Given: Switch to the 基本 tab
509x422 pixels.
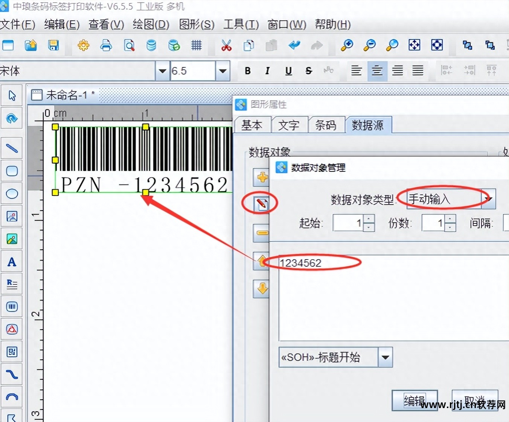Looking at the screenshot, I should (x=252, y=125).
